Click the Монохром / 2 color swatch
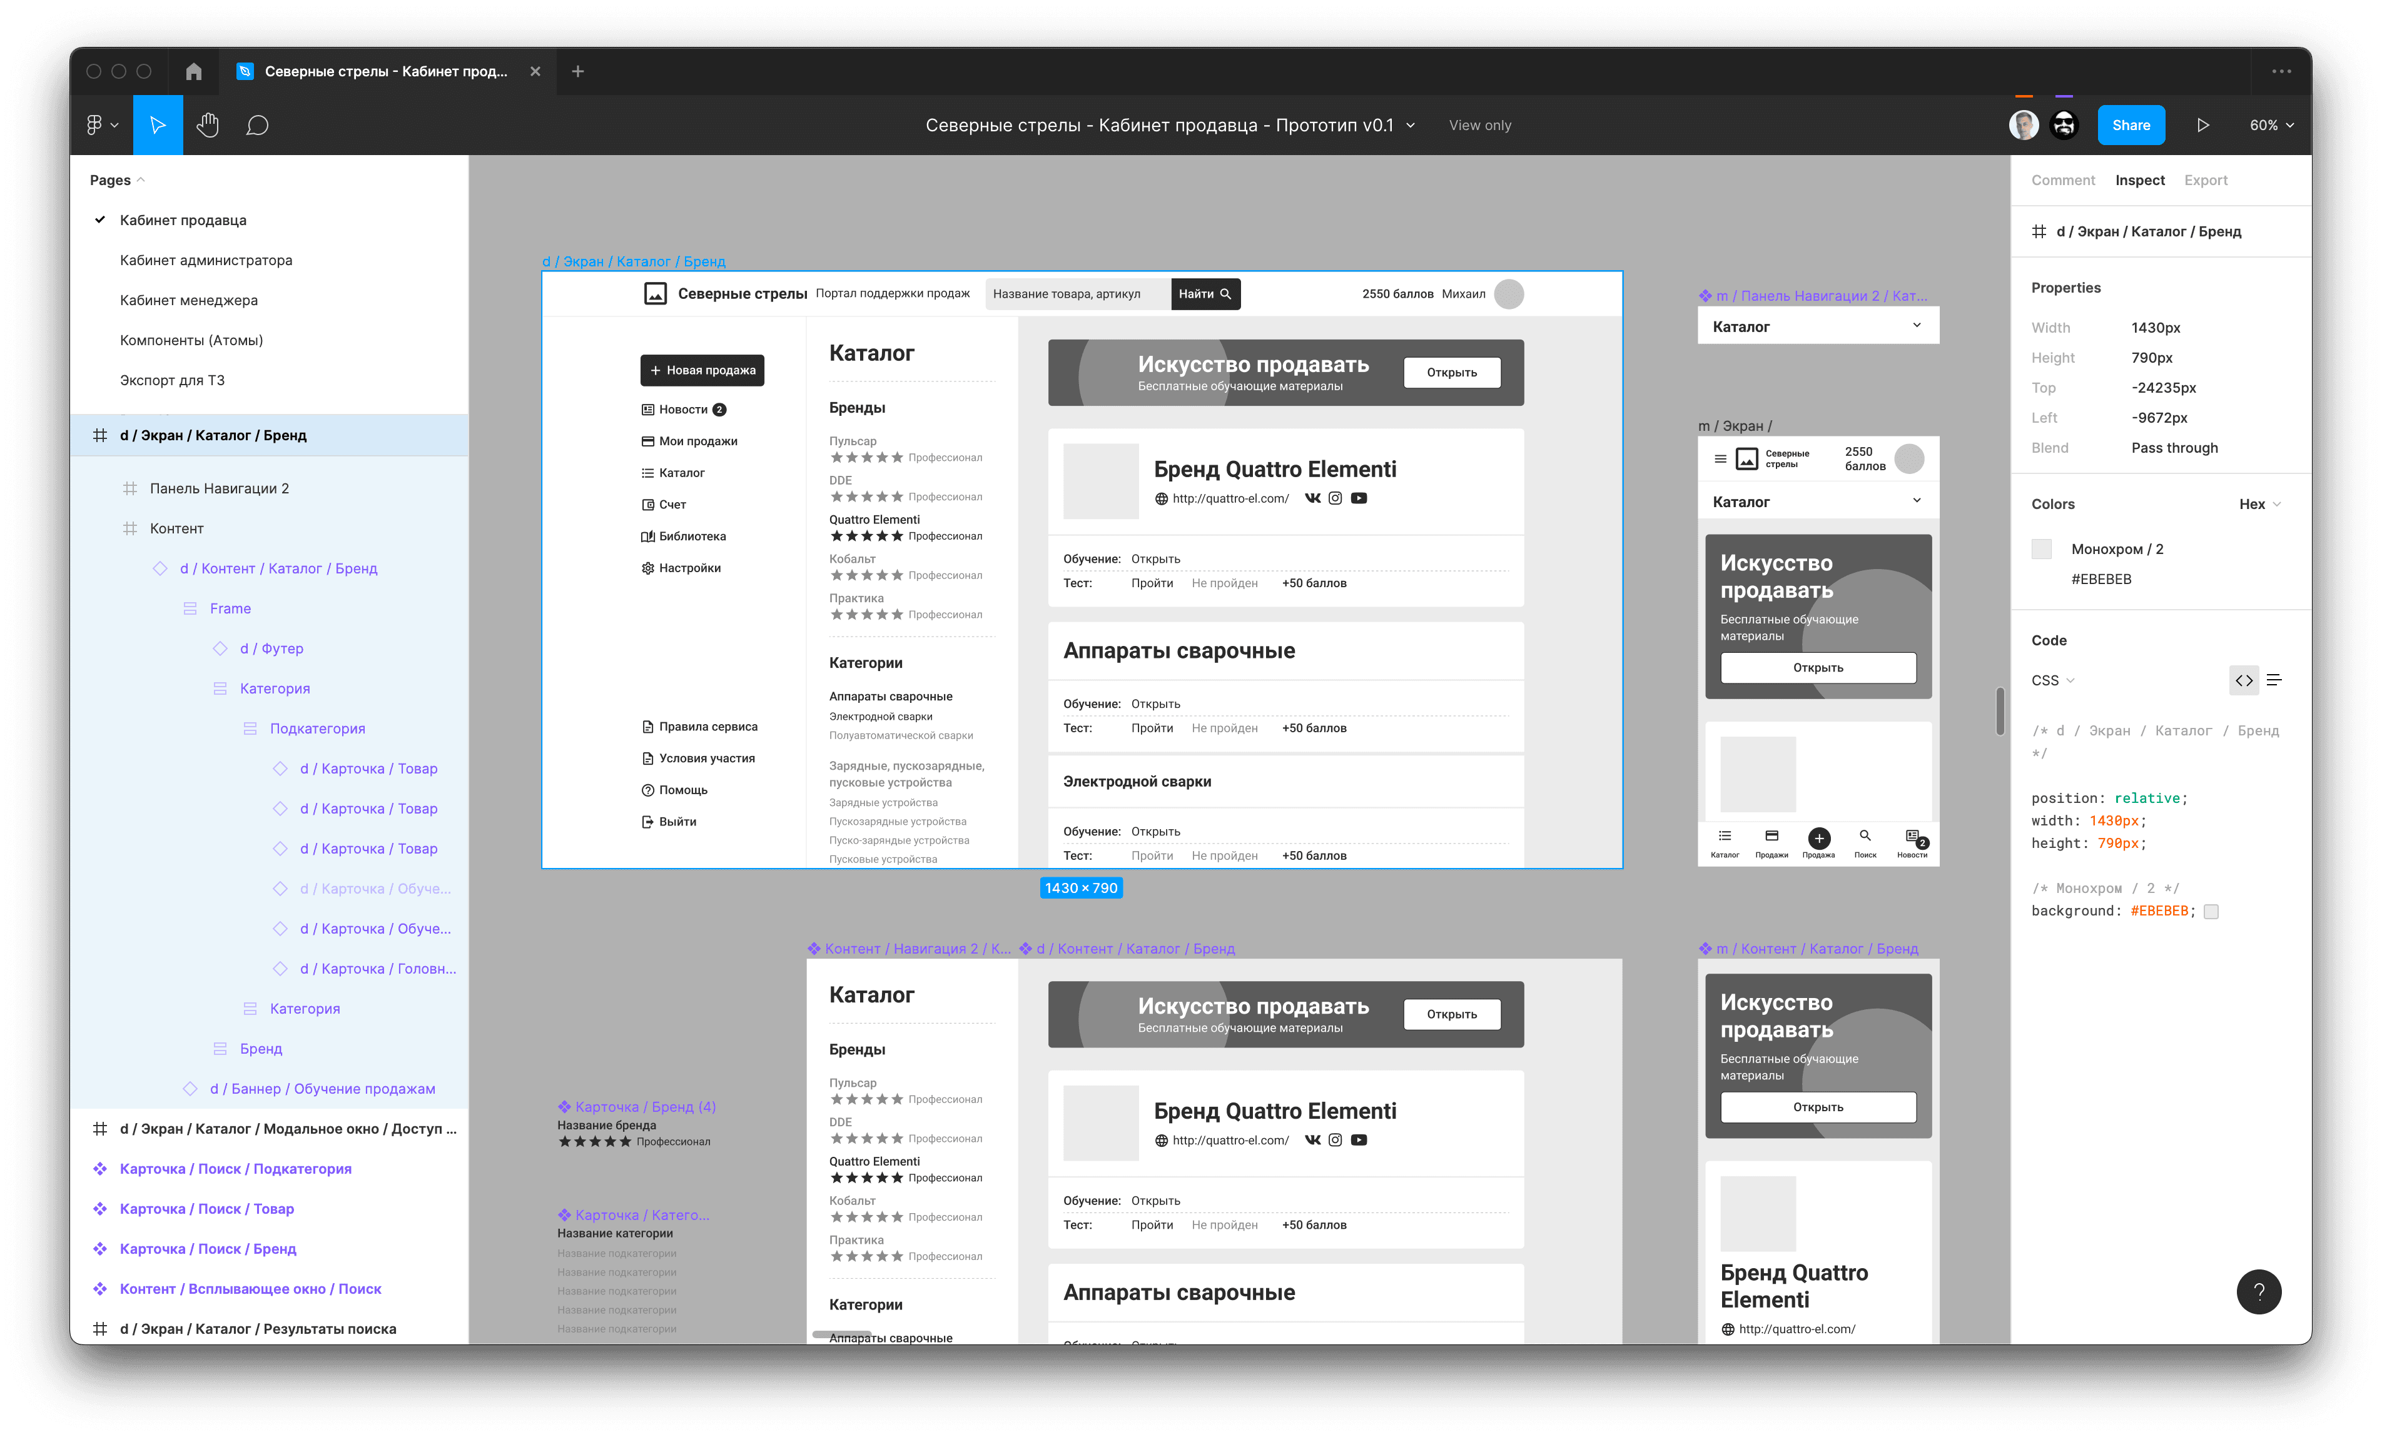 (2042, 549)
